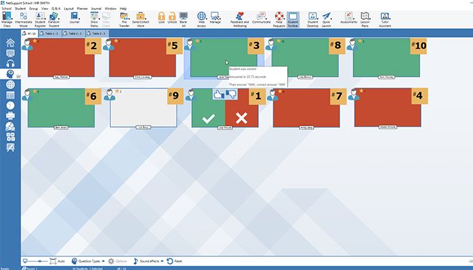Mark #1 student's answer correct with checkmark

tap(208, 118)
